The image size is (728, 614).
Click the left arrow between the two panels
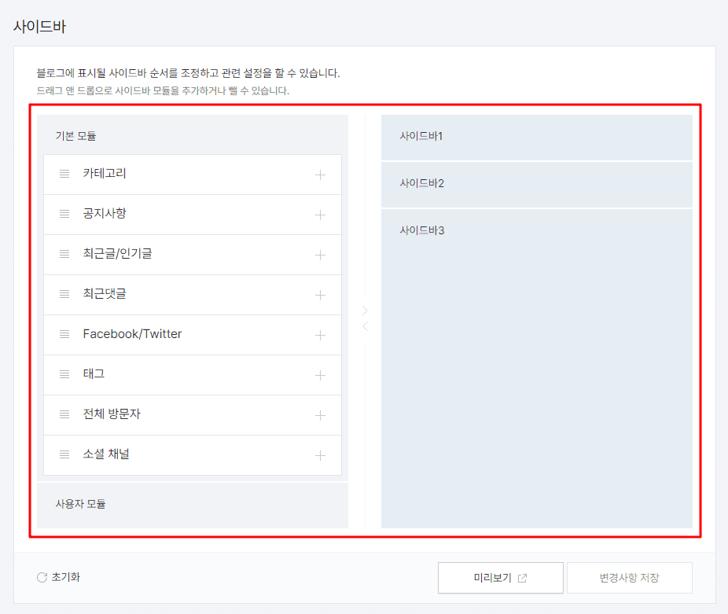pos(364,325)
